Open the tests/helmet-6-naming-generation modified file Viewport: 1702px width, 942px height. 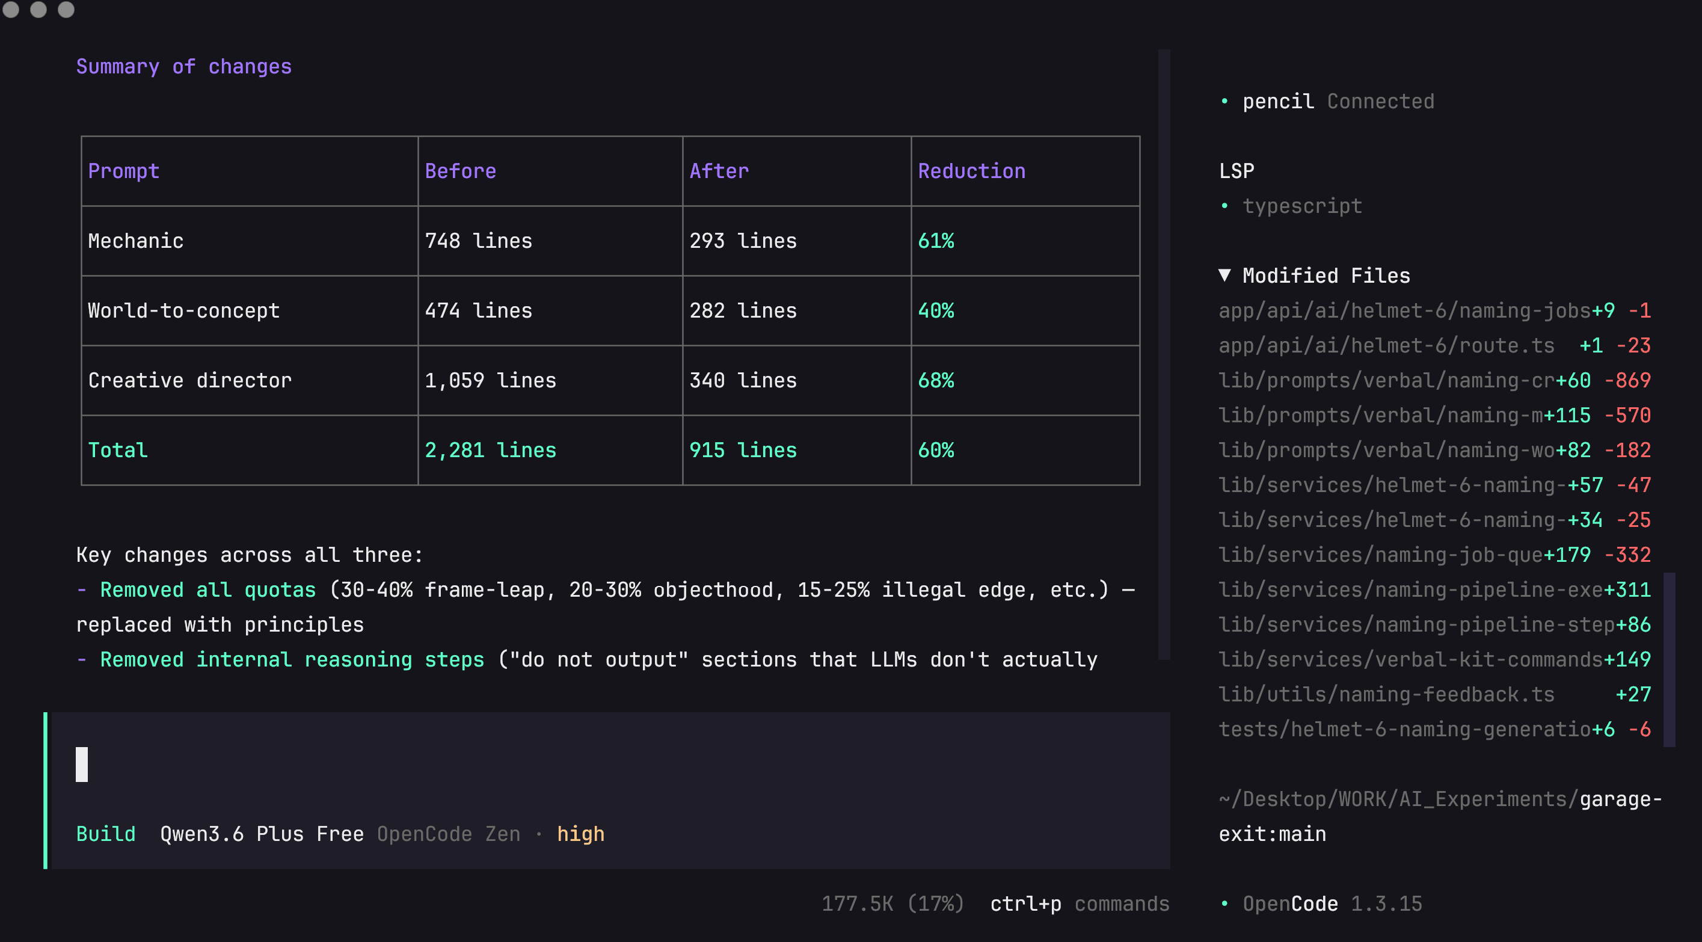click(x=1404, y=729)
